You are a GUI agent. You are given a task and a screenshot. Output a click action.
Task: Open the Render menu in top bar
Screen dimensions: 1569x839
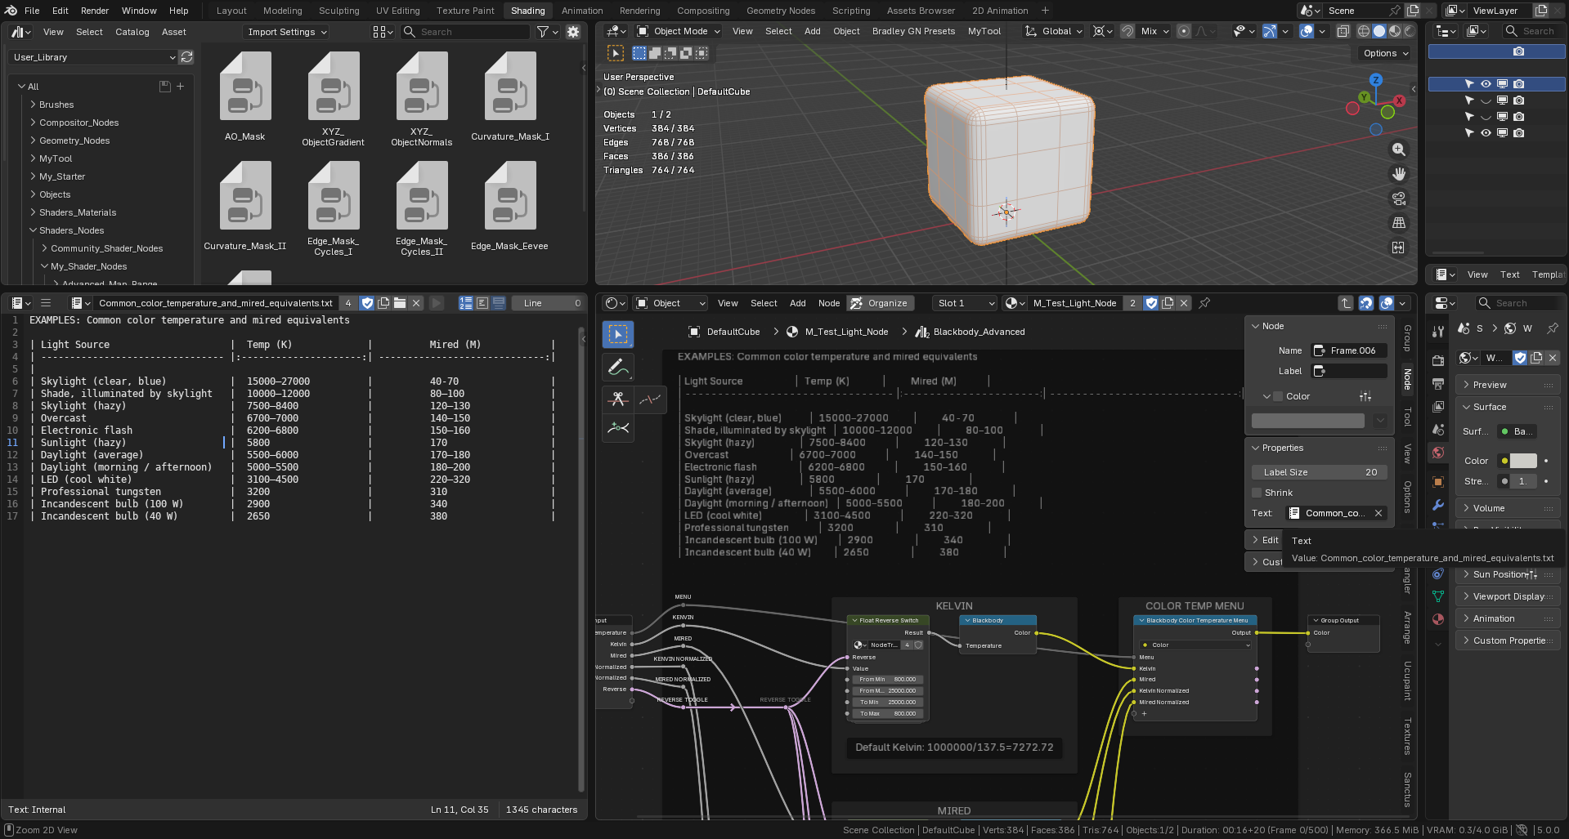[x=95, y=11]
